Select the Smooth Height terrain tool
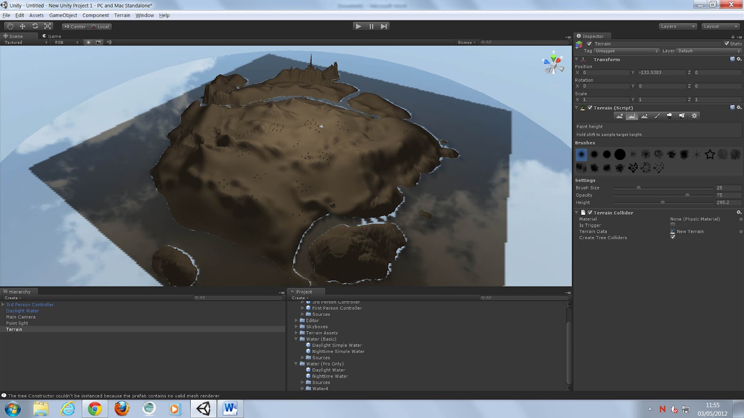The height and width of the screenshot is (418, 744). coord(644,116)
